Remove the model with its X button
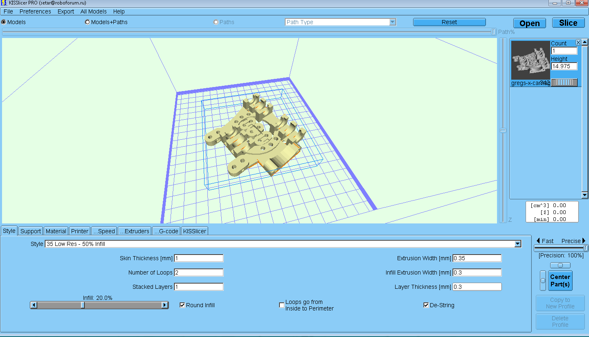The height and width of the screenshot is (337, 589). (x=578, y=42)
